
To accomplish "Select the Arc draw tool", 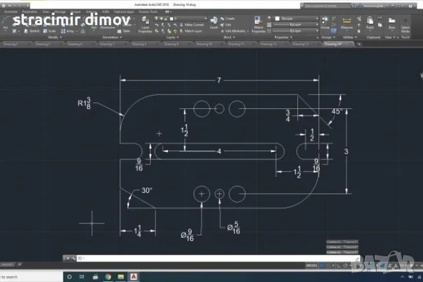I will pyautogui.click(x=6, y=23).
